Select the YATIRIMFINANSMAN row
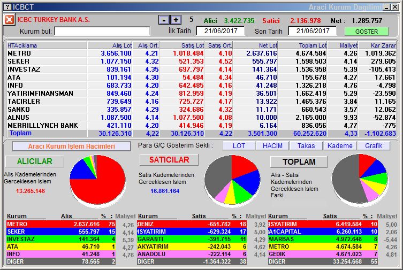Image resolution: width=403 pixels, height=270 pixels. (201, 94)
